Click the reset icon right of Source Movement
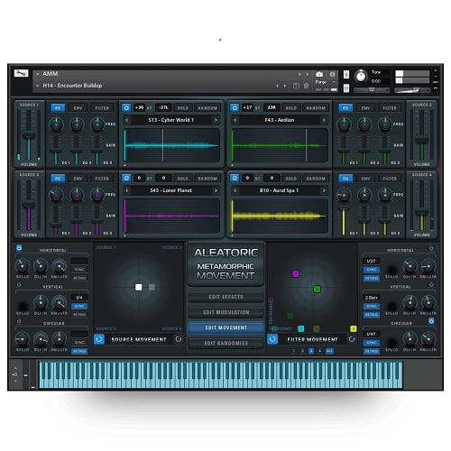The width and height of the screenshot is (451, 451). 179,339
